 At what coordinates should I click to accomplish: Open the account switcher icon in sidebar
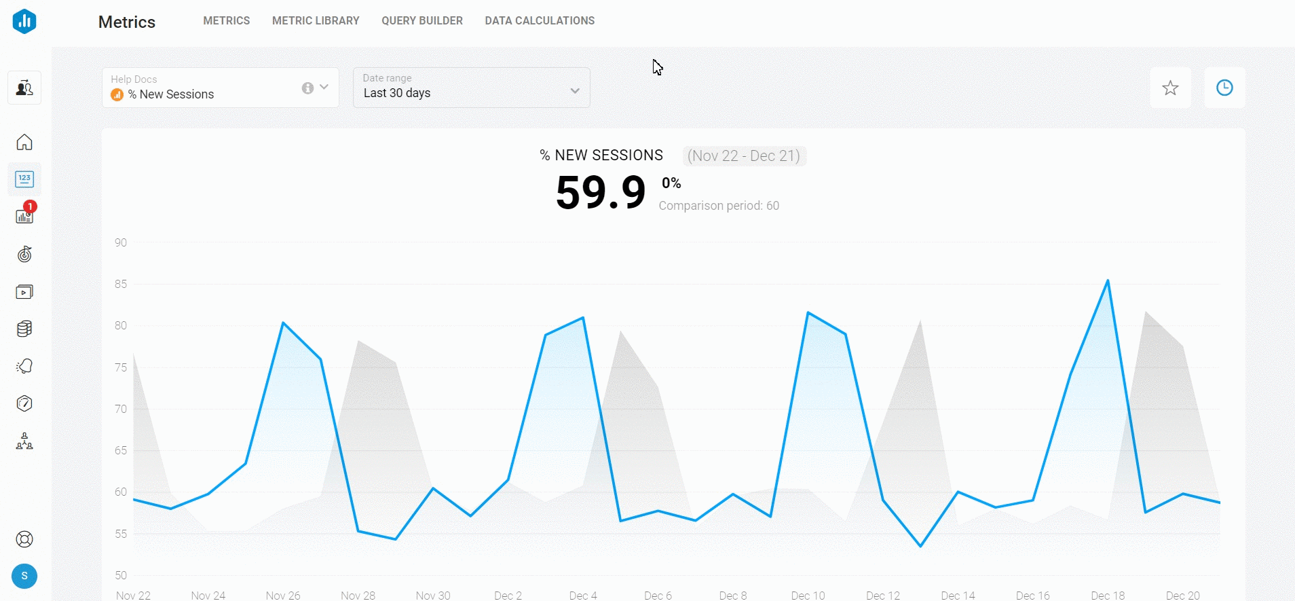tap(24, 88)
